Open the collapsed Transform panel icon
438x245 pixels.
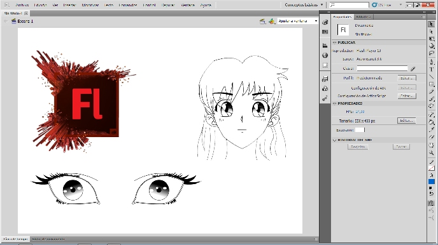(325, 65)
